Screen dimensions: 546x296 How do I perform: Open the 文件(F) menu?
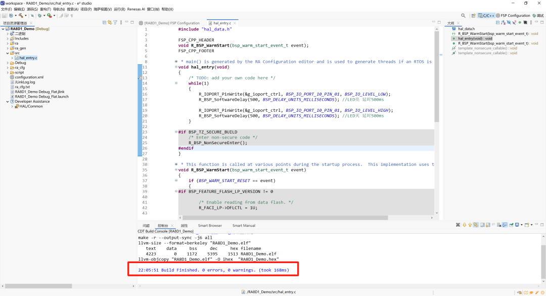(x=6, y=10)
